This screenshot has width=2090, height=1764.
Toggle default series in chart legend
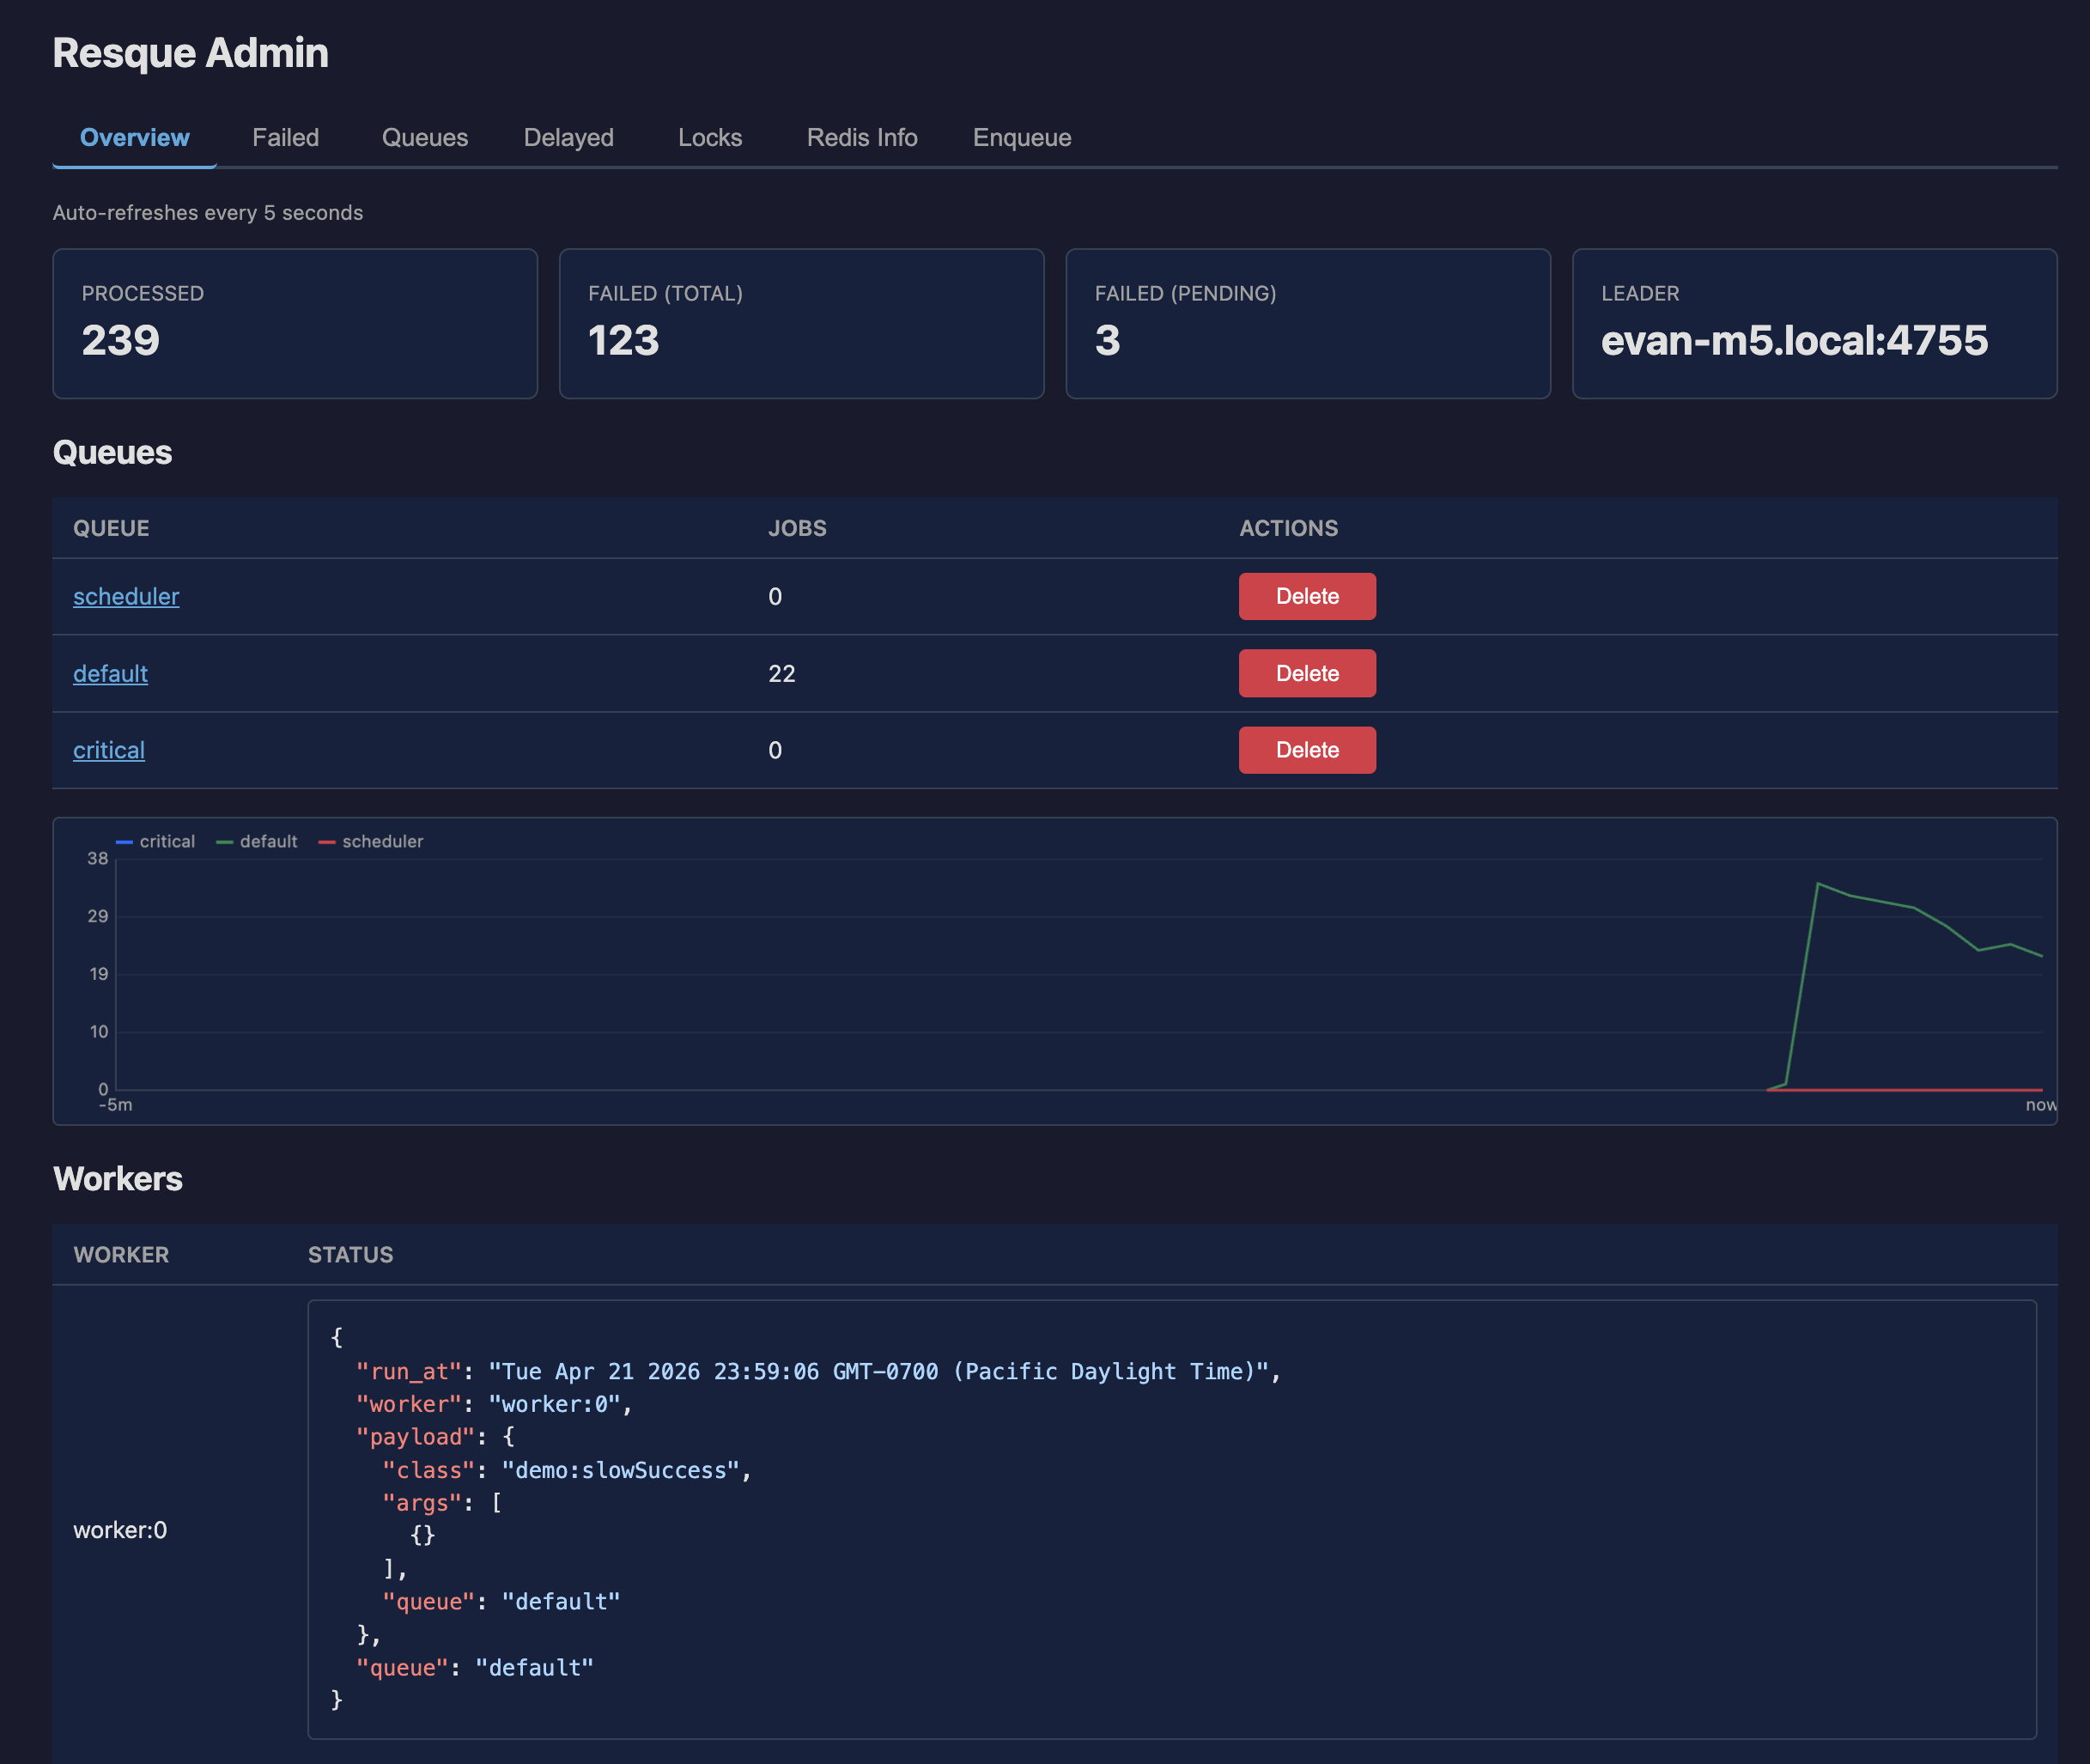257,842
